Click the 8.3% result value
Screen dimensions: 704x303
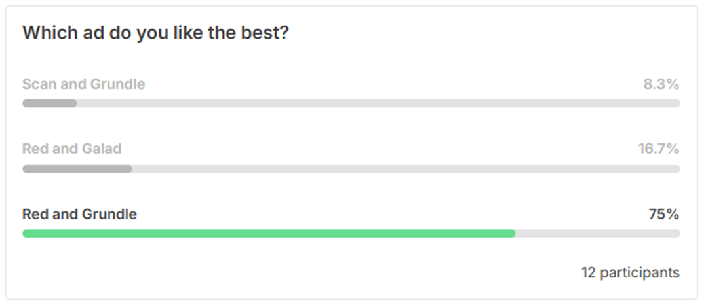tap(661, 84)
